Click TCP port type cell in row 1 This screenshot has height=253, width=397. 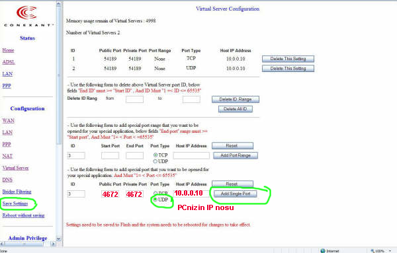(191, 58)
